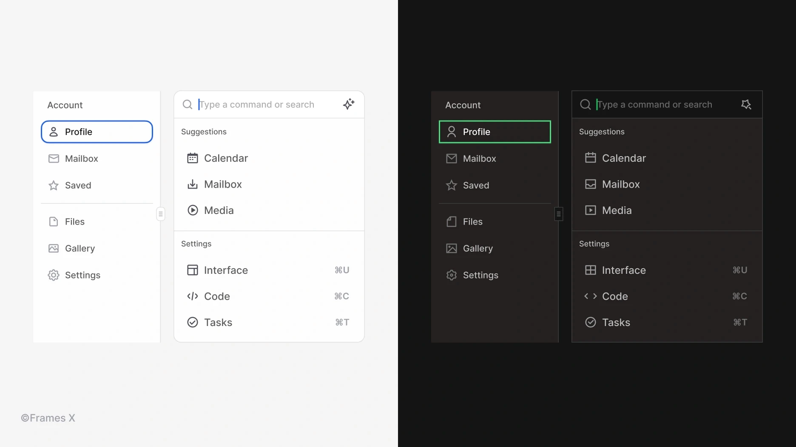Click the sparkle icon in the light search bar
This screenshot has width=796, height=447.
pyautogui.click(x=349, y=104)
